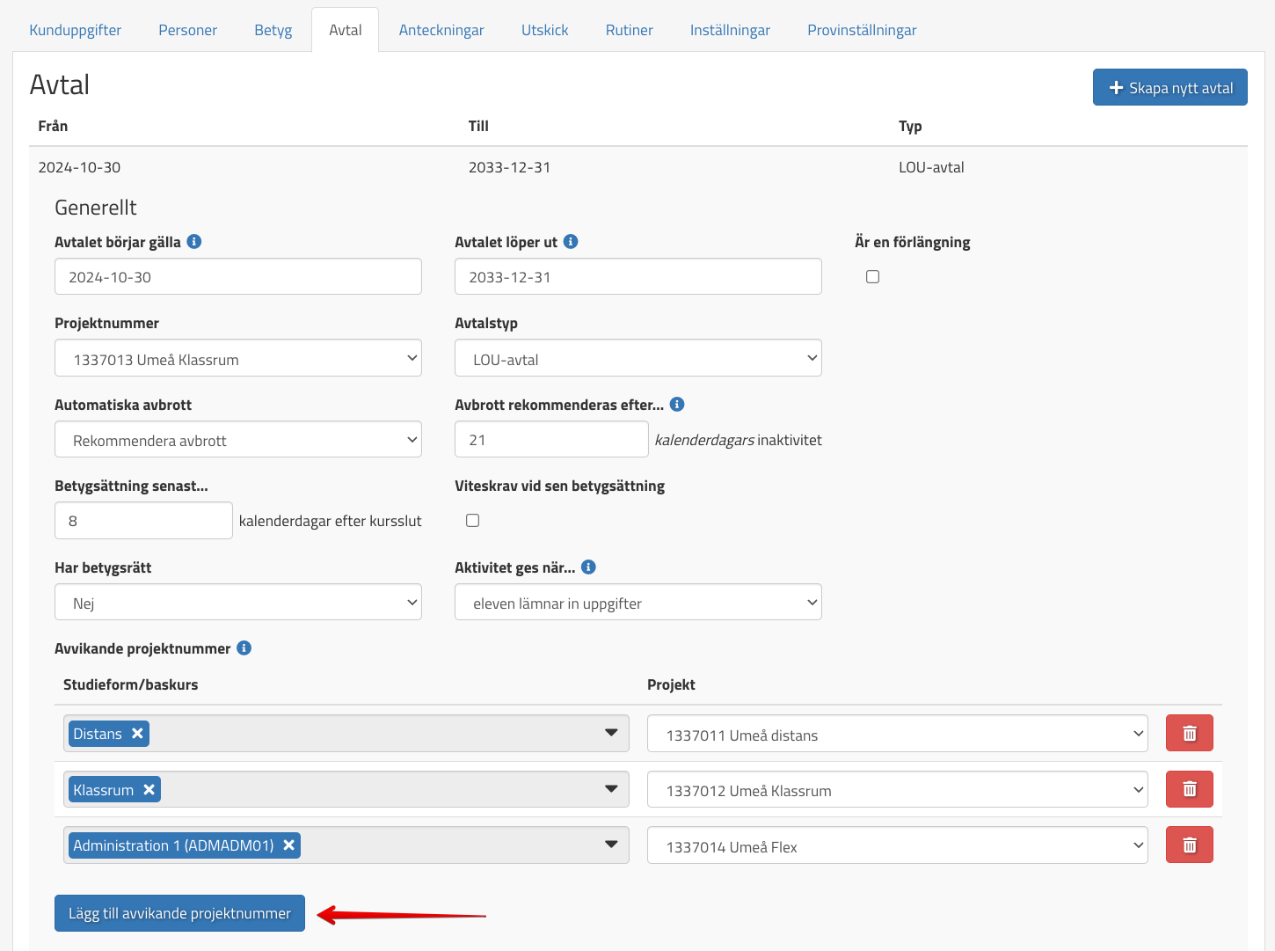1275x951 pixels.
Task: Delete the Umeå distans project row
Action: [x=1189, y=734]
